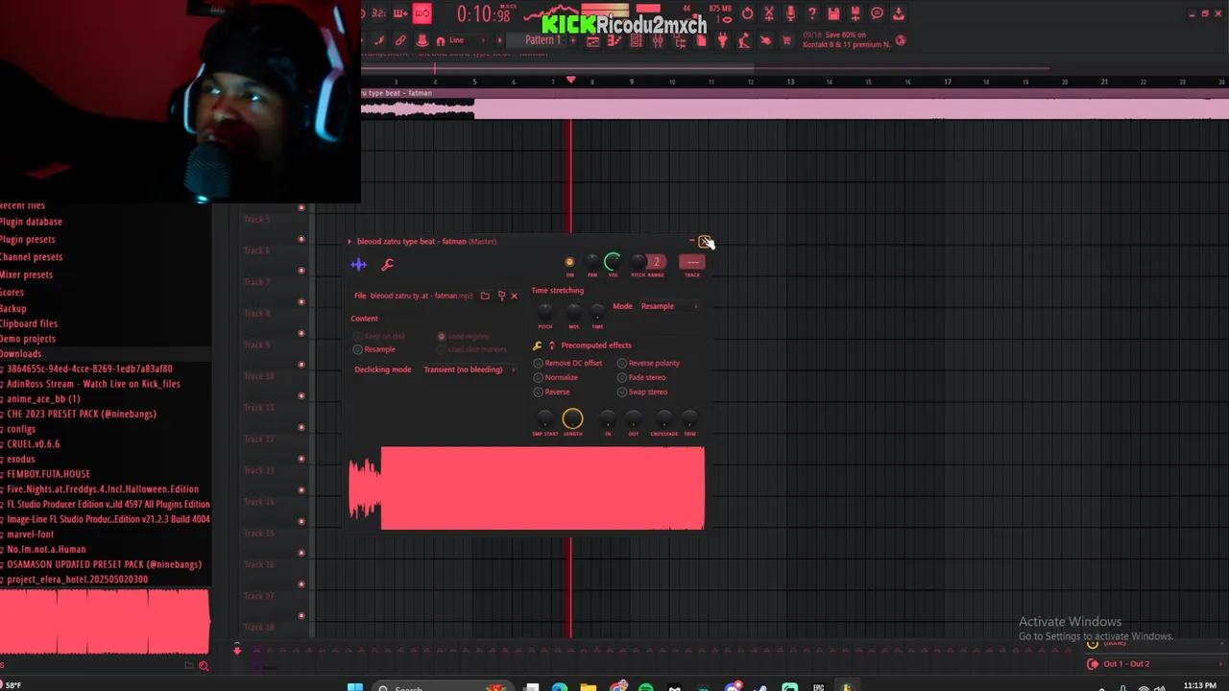Click the microphone recording icon in the toolbar
This screenshot has height=691, width=1229.
(x=790, y=13)
